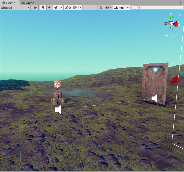Screen dimensions: 184x172
Task: Open the grid settings dropdown arrow
Action: click(80, 8)
